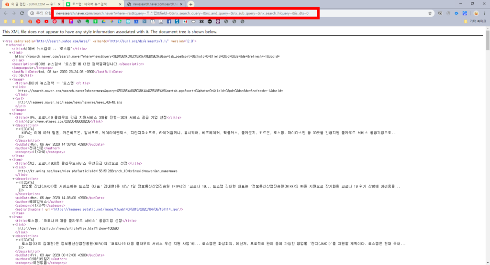490x265 pixels.
Task: Click the kr.aving.net/news/view.php URL text
Action: [x=98, y=171]
